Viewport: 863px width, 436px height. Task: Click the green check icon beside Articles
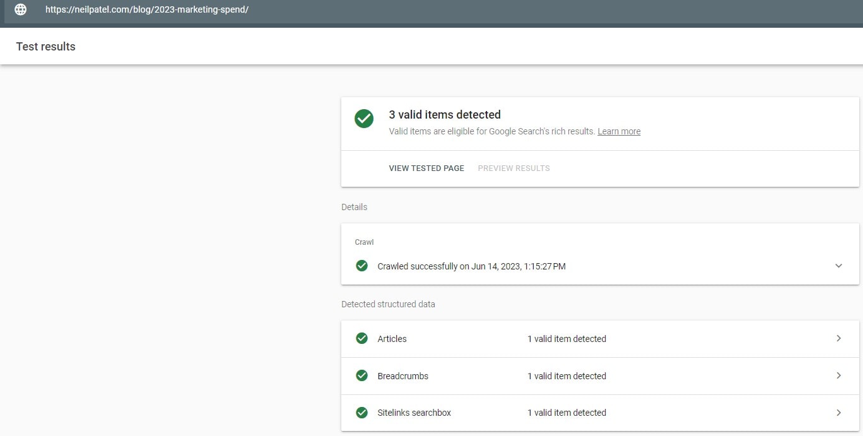tap(361, 338)
